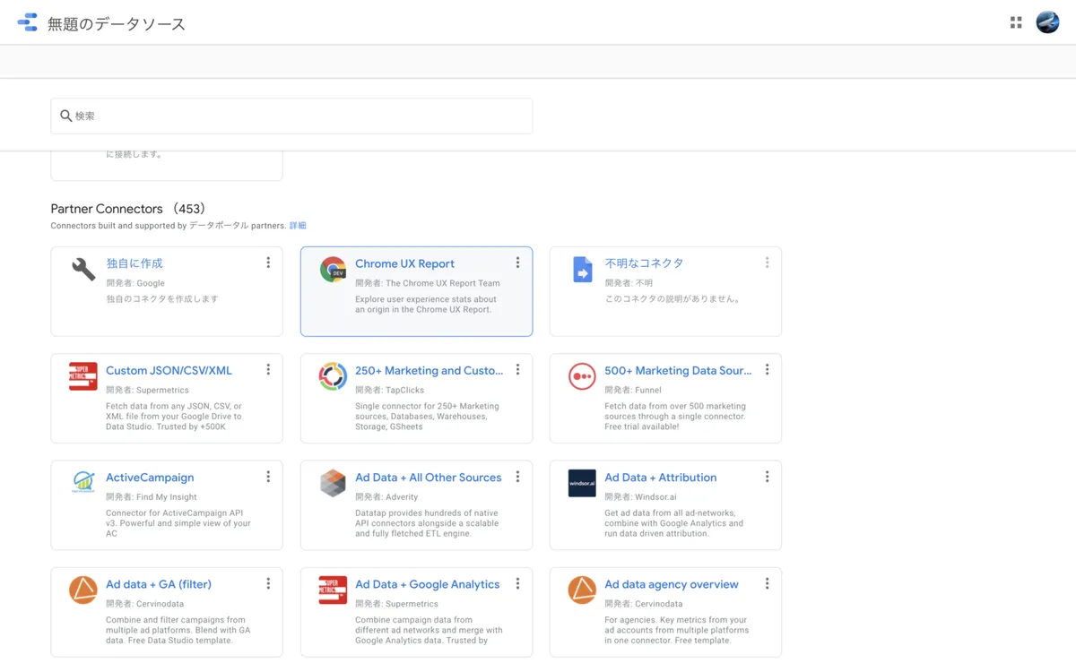Select the Ad Data + Attribution title

pos(661,478)
